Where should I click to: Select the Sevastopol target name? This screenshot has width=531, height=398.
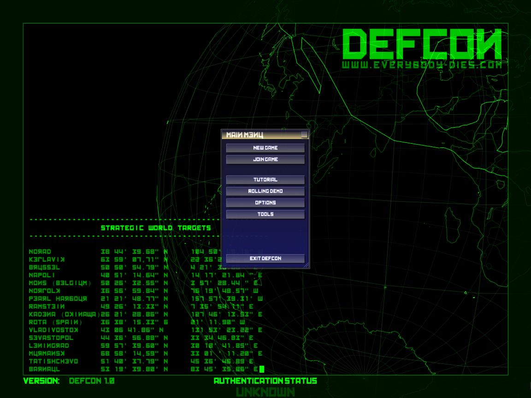click(51, 338)
